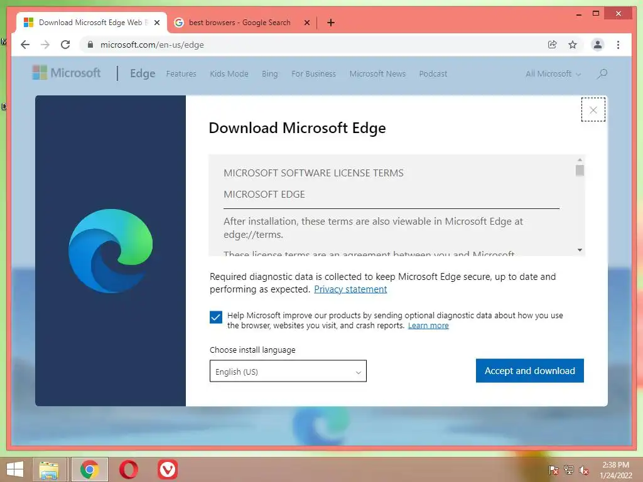Click Accept and download button
This screenshot has height=482, width=643.
pos(529,370)
